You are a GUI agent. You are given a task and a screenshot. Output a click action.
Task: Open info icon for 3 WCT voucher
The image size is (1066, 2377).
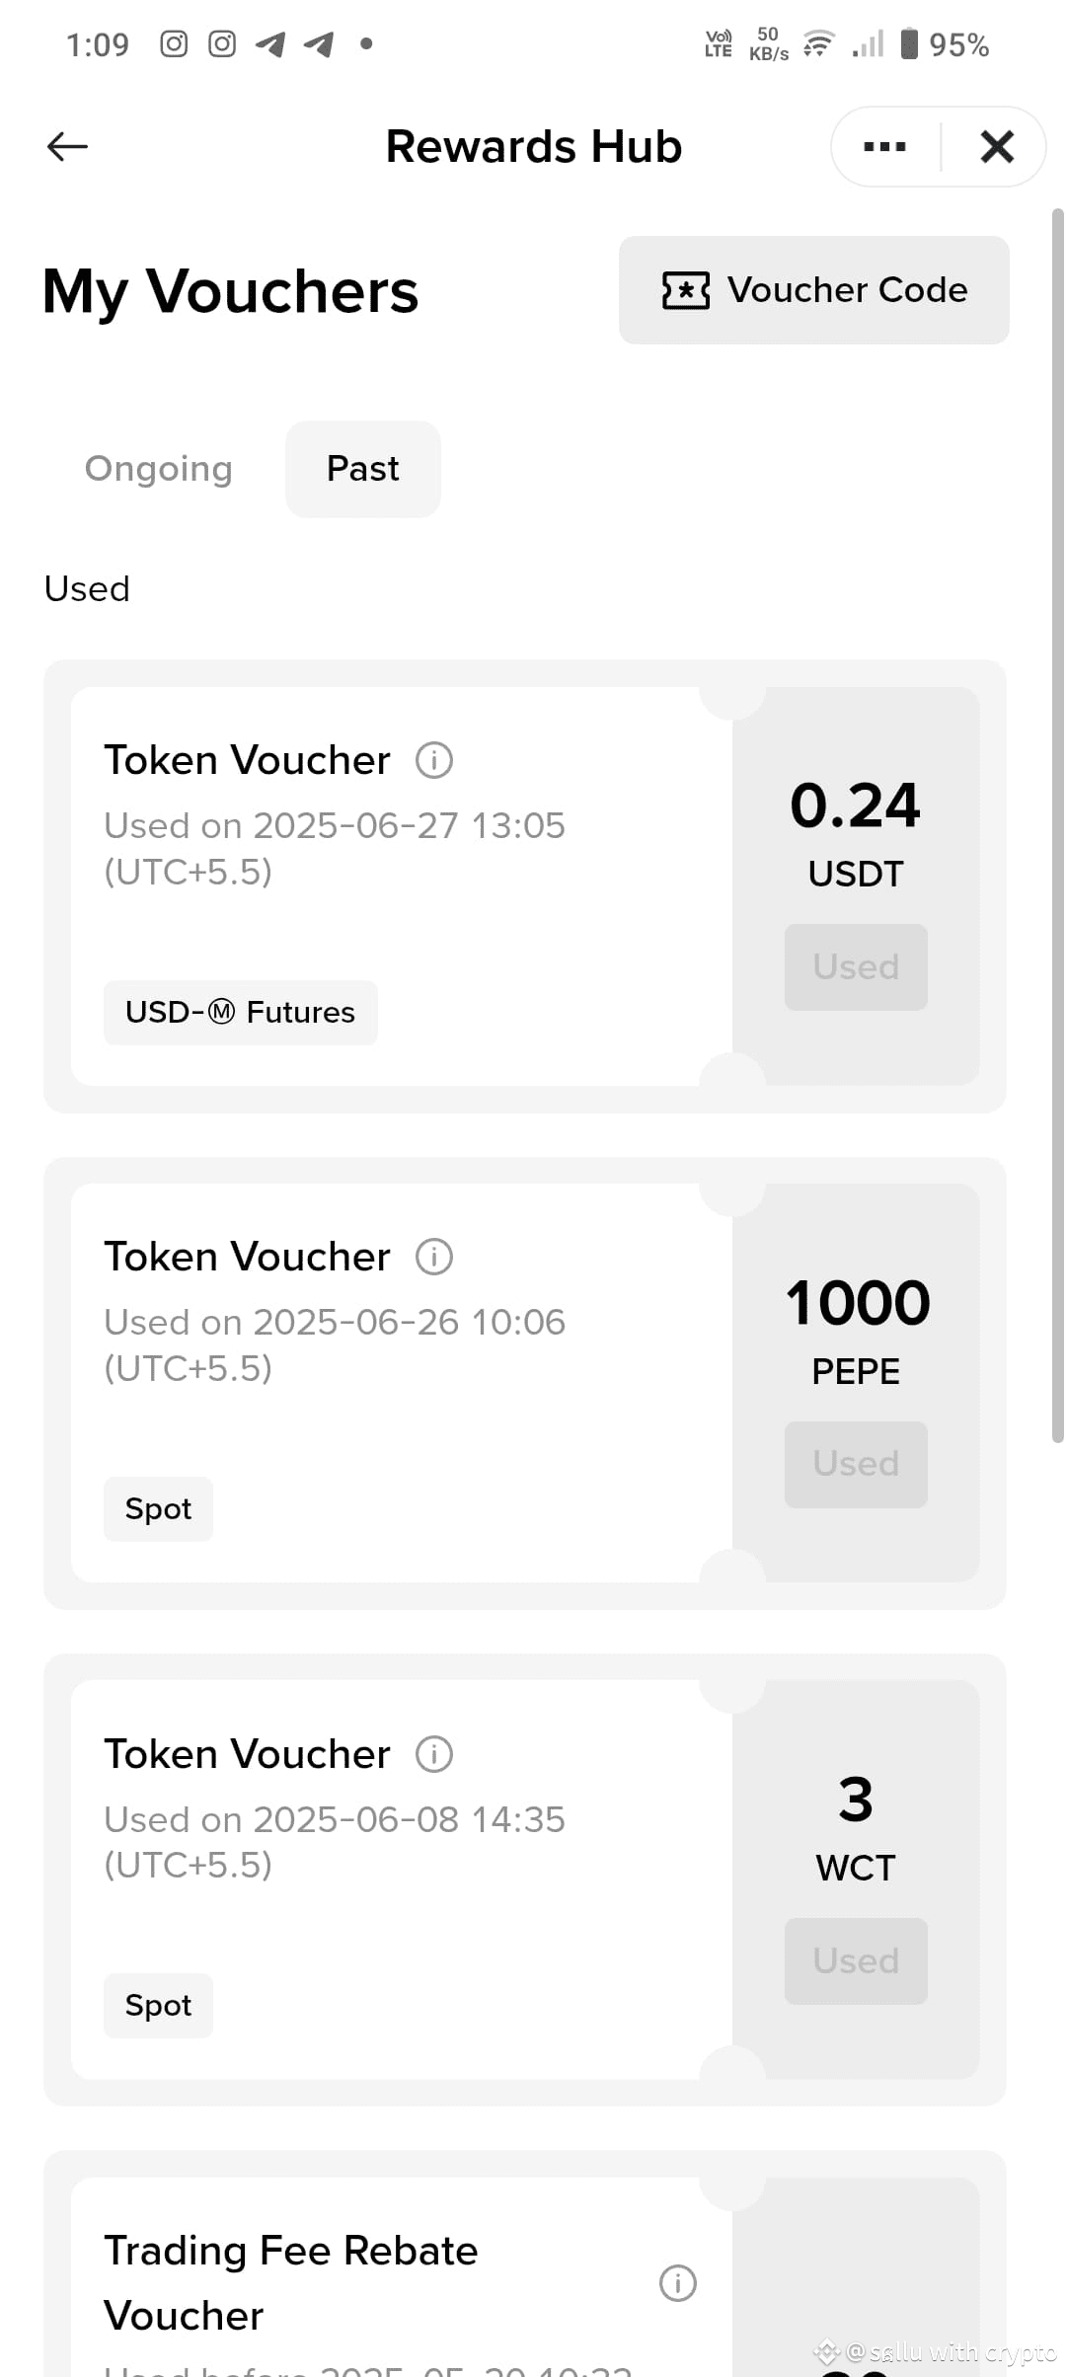click(434, 1754)
